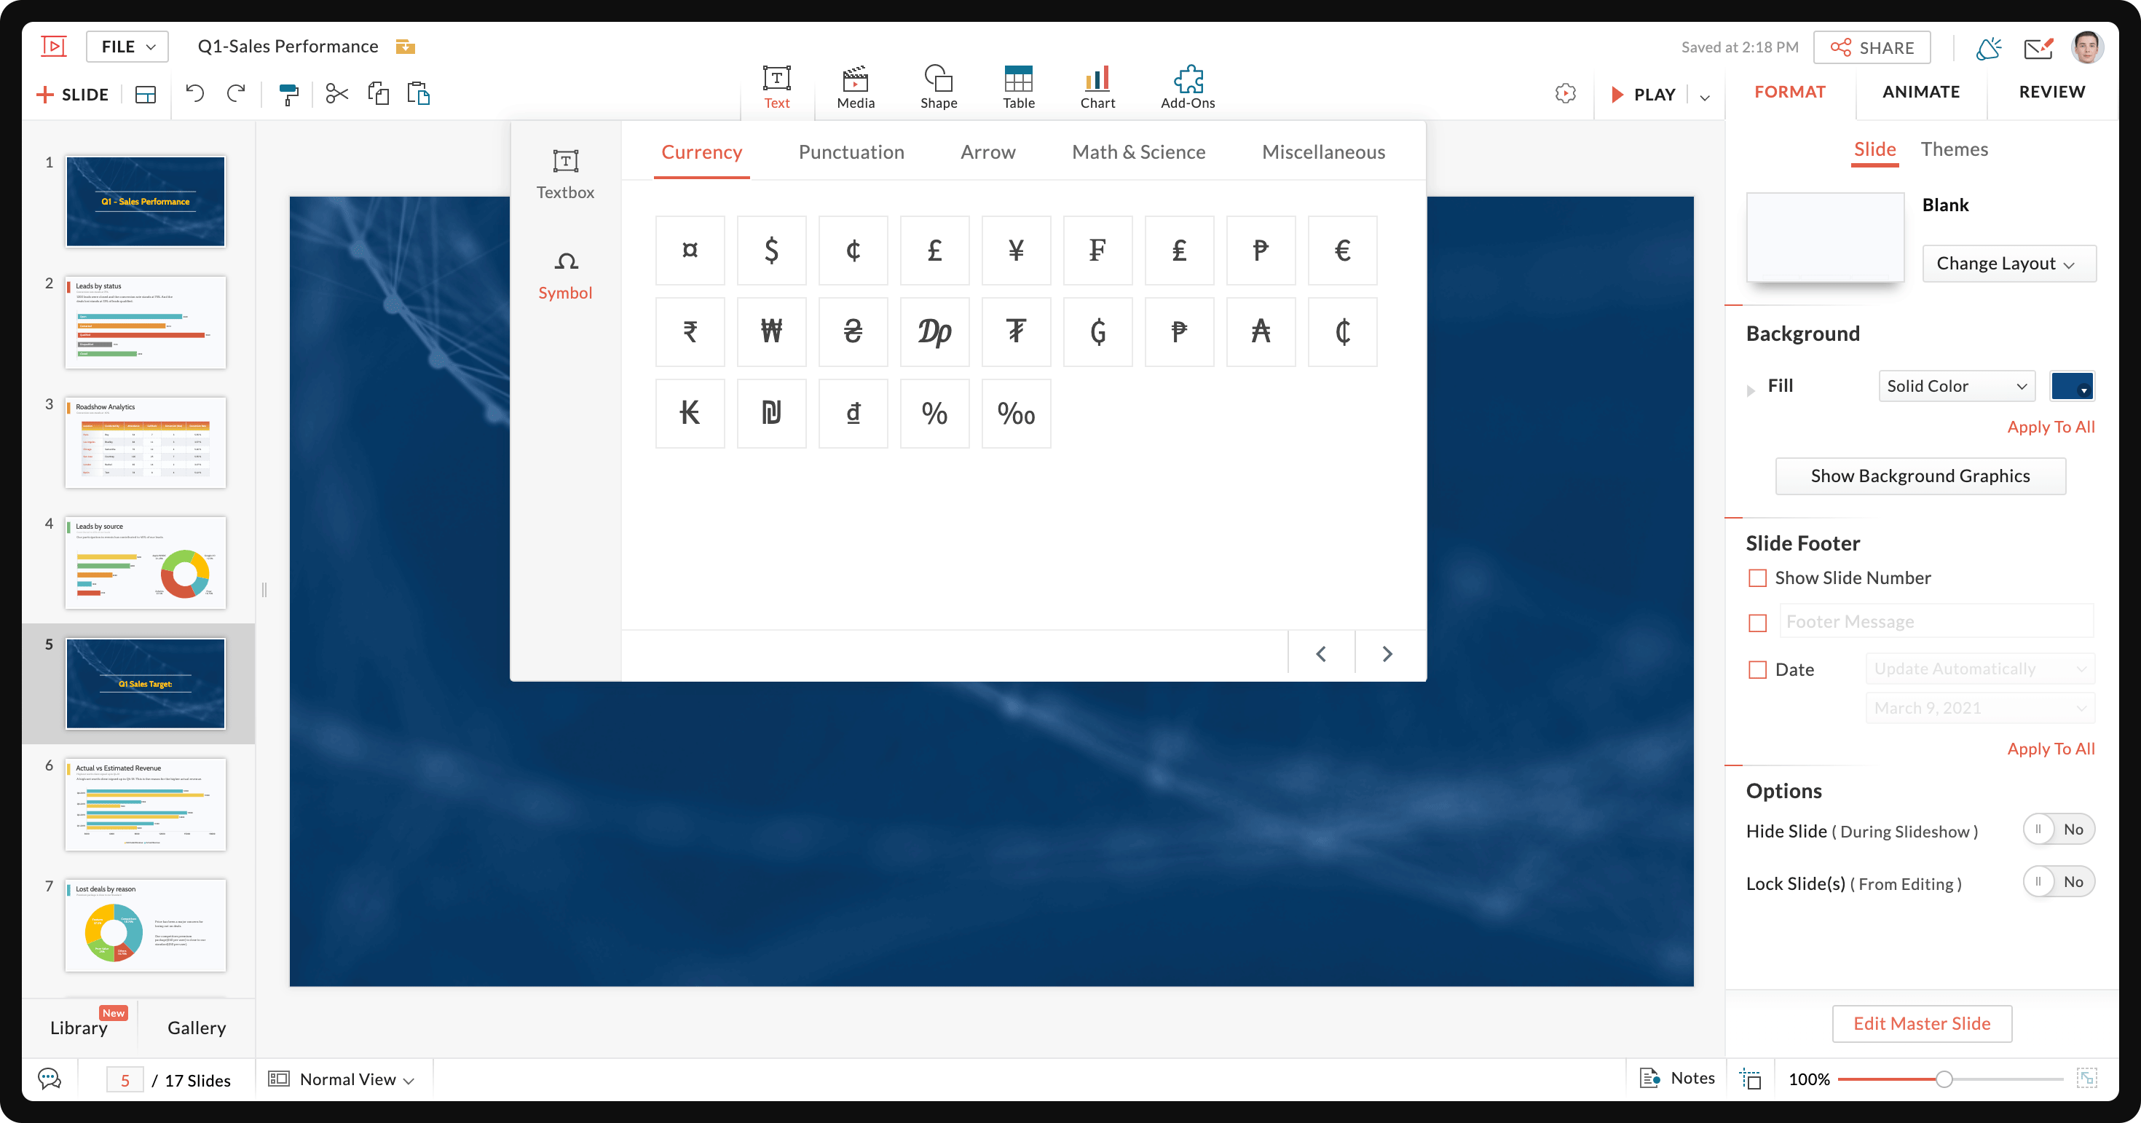The width and height of the screenshot is (2141, 1123).
Task: Check the Date footer checkbox
Action: coord(1757,669)
